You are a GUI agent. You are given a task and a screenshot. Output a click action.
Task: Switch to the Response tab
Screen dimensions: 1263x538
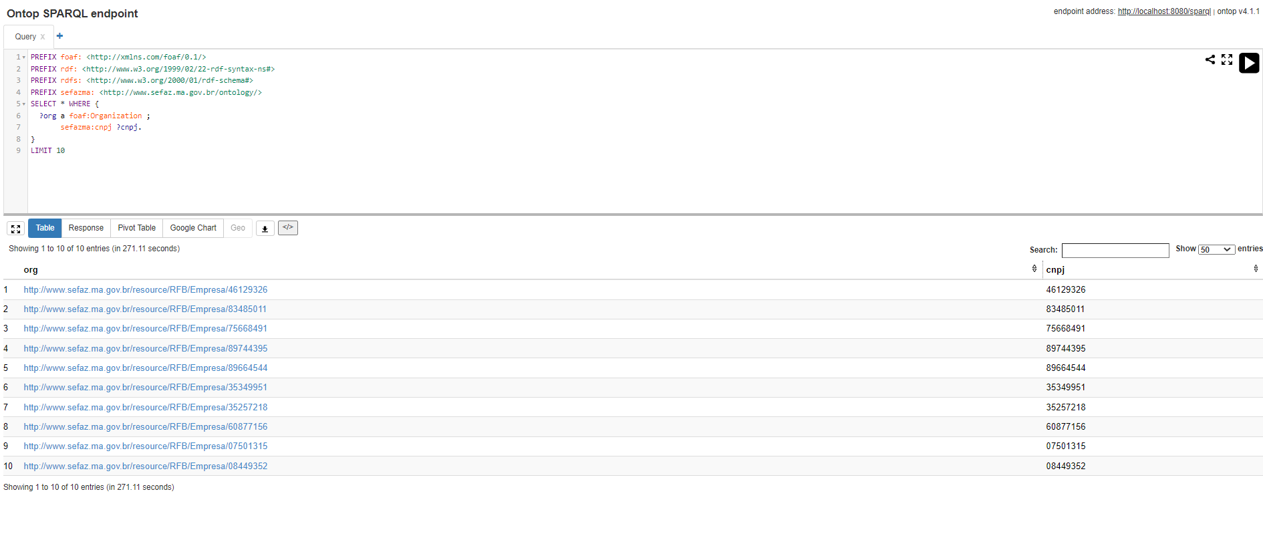(x=86, y=228)
